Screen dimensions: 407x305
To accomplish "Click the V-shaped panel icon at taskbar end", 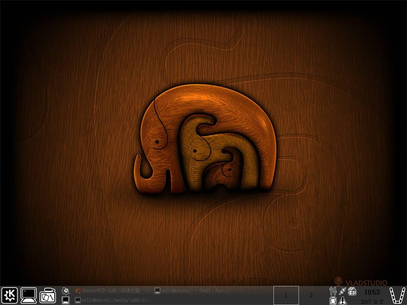I will (x=397, y=295).
